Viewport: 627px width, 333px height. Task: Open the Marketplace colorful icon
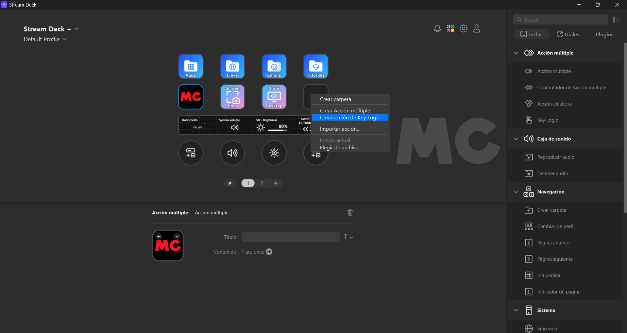(450, 29)
